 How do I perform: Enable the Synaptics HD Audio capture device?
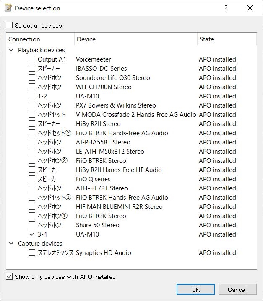click(x=32, y=253)
